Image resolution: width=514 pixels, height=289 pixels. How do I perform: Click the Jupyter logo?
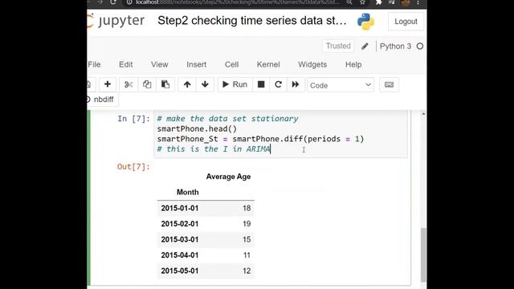click(116, 21)
